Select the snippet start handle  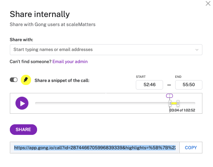[170, 103]
